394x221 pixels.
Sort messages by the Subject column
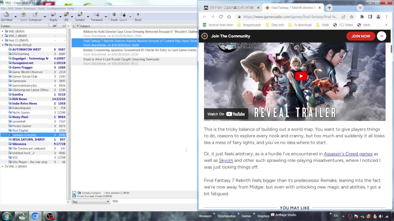tap(138, 26)
